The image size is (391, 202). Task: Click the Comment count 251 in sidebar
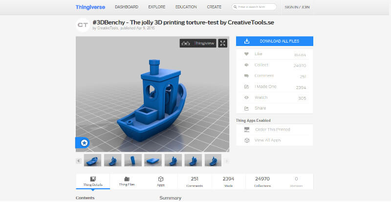(x=303, y=77)
